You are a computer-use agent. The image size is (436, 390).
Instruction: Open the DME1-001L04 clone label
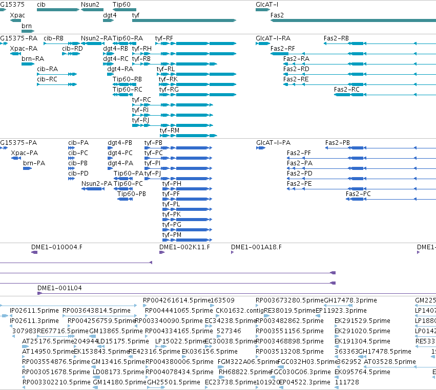pos(59,288)
